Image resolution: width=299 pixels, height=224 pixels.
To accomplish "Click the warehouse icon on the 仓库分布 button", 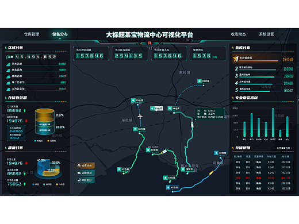I will 79,165.
